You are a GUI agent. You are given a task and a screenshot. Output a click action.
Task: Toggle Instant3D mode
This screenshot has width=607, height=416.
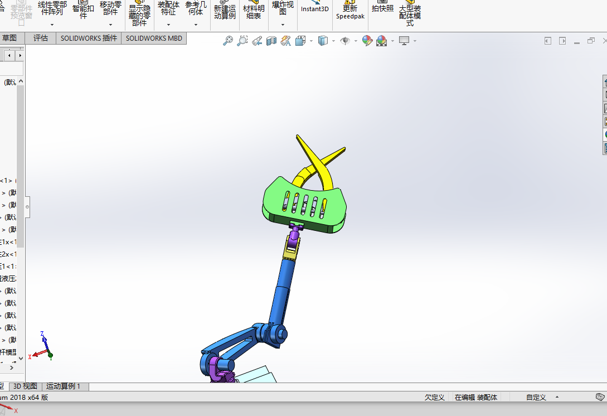coord(315,7)
